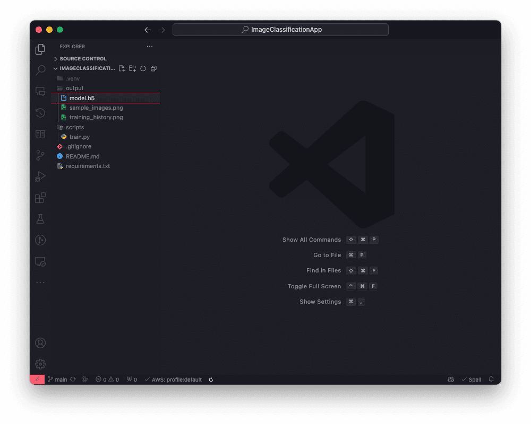Show additional views via activity bar ellipsis
The image size is (531, 424).
(x=40, y=282)
